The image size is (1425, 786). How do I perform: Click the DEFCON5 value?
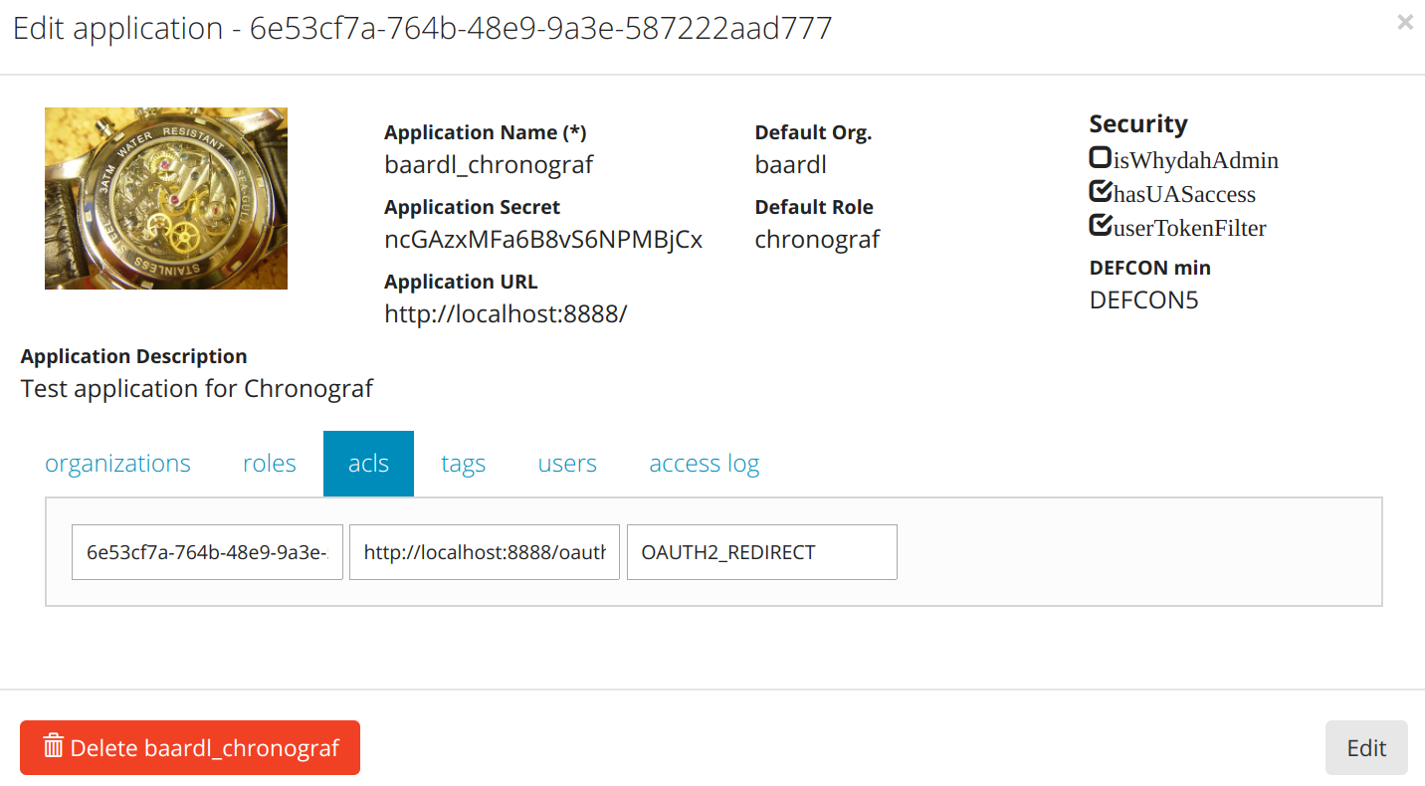pyautogui.click(x=1143, y=299)
